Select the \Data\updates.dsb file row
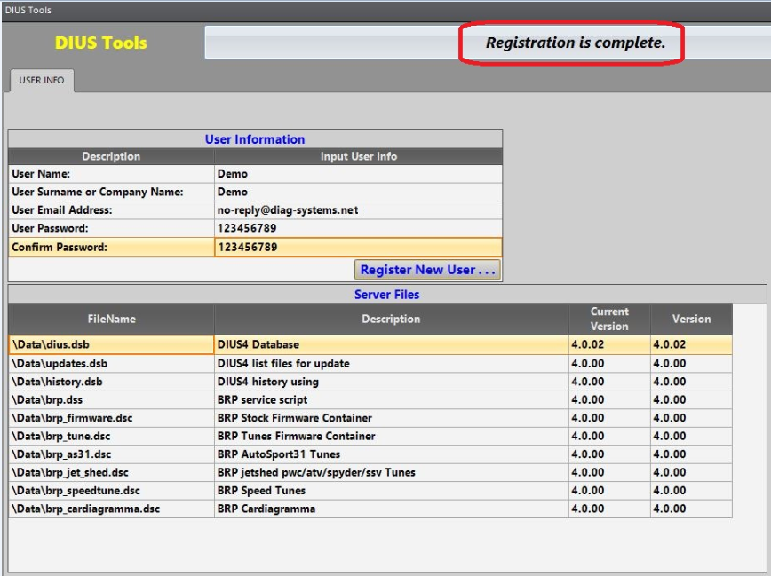The image size is (771, 576). (111, 363)
